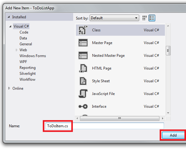Select the Interface template icon

[x=83, y=106]
